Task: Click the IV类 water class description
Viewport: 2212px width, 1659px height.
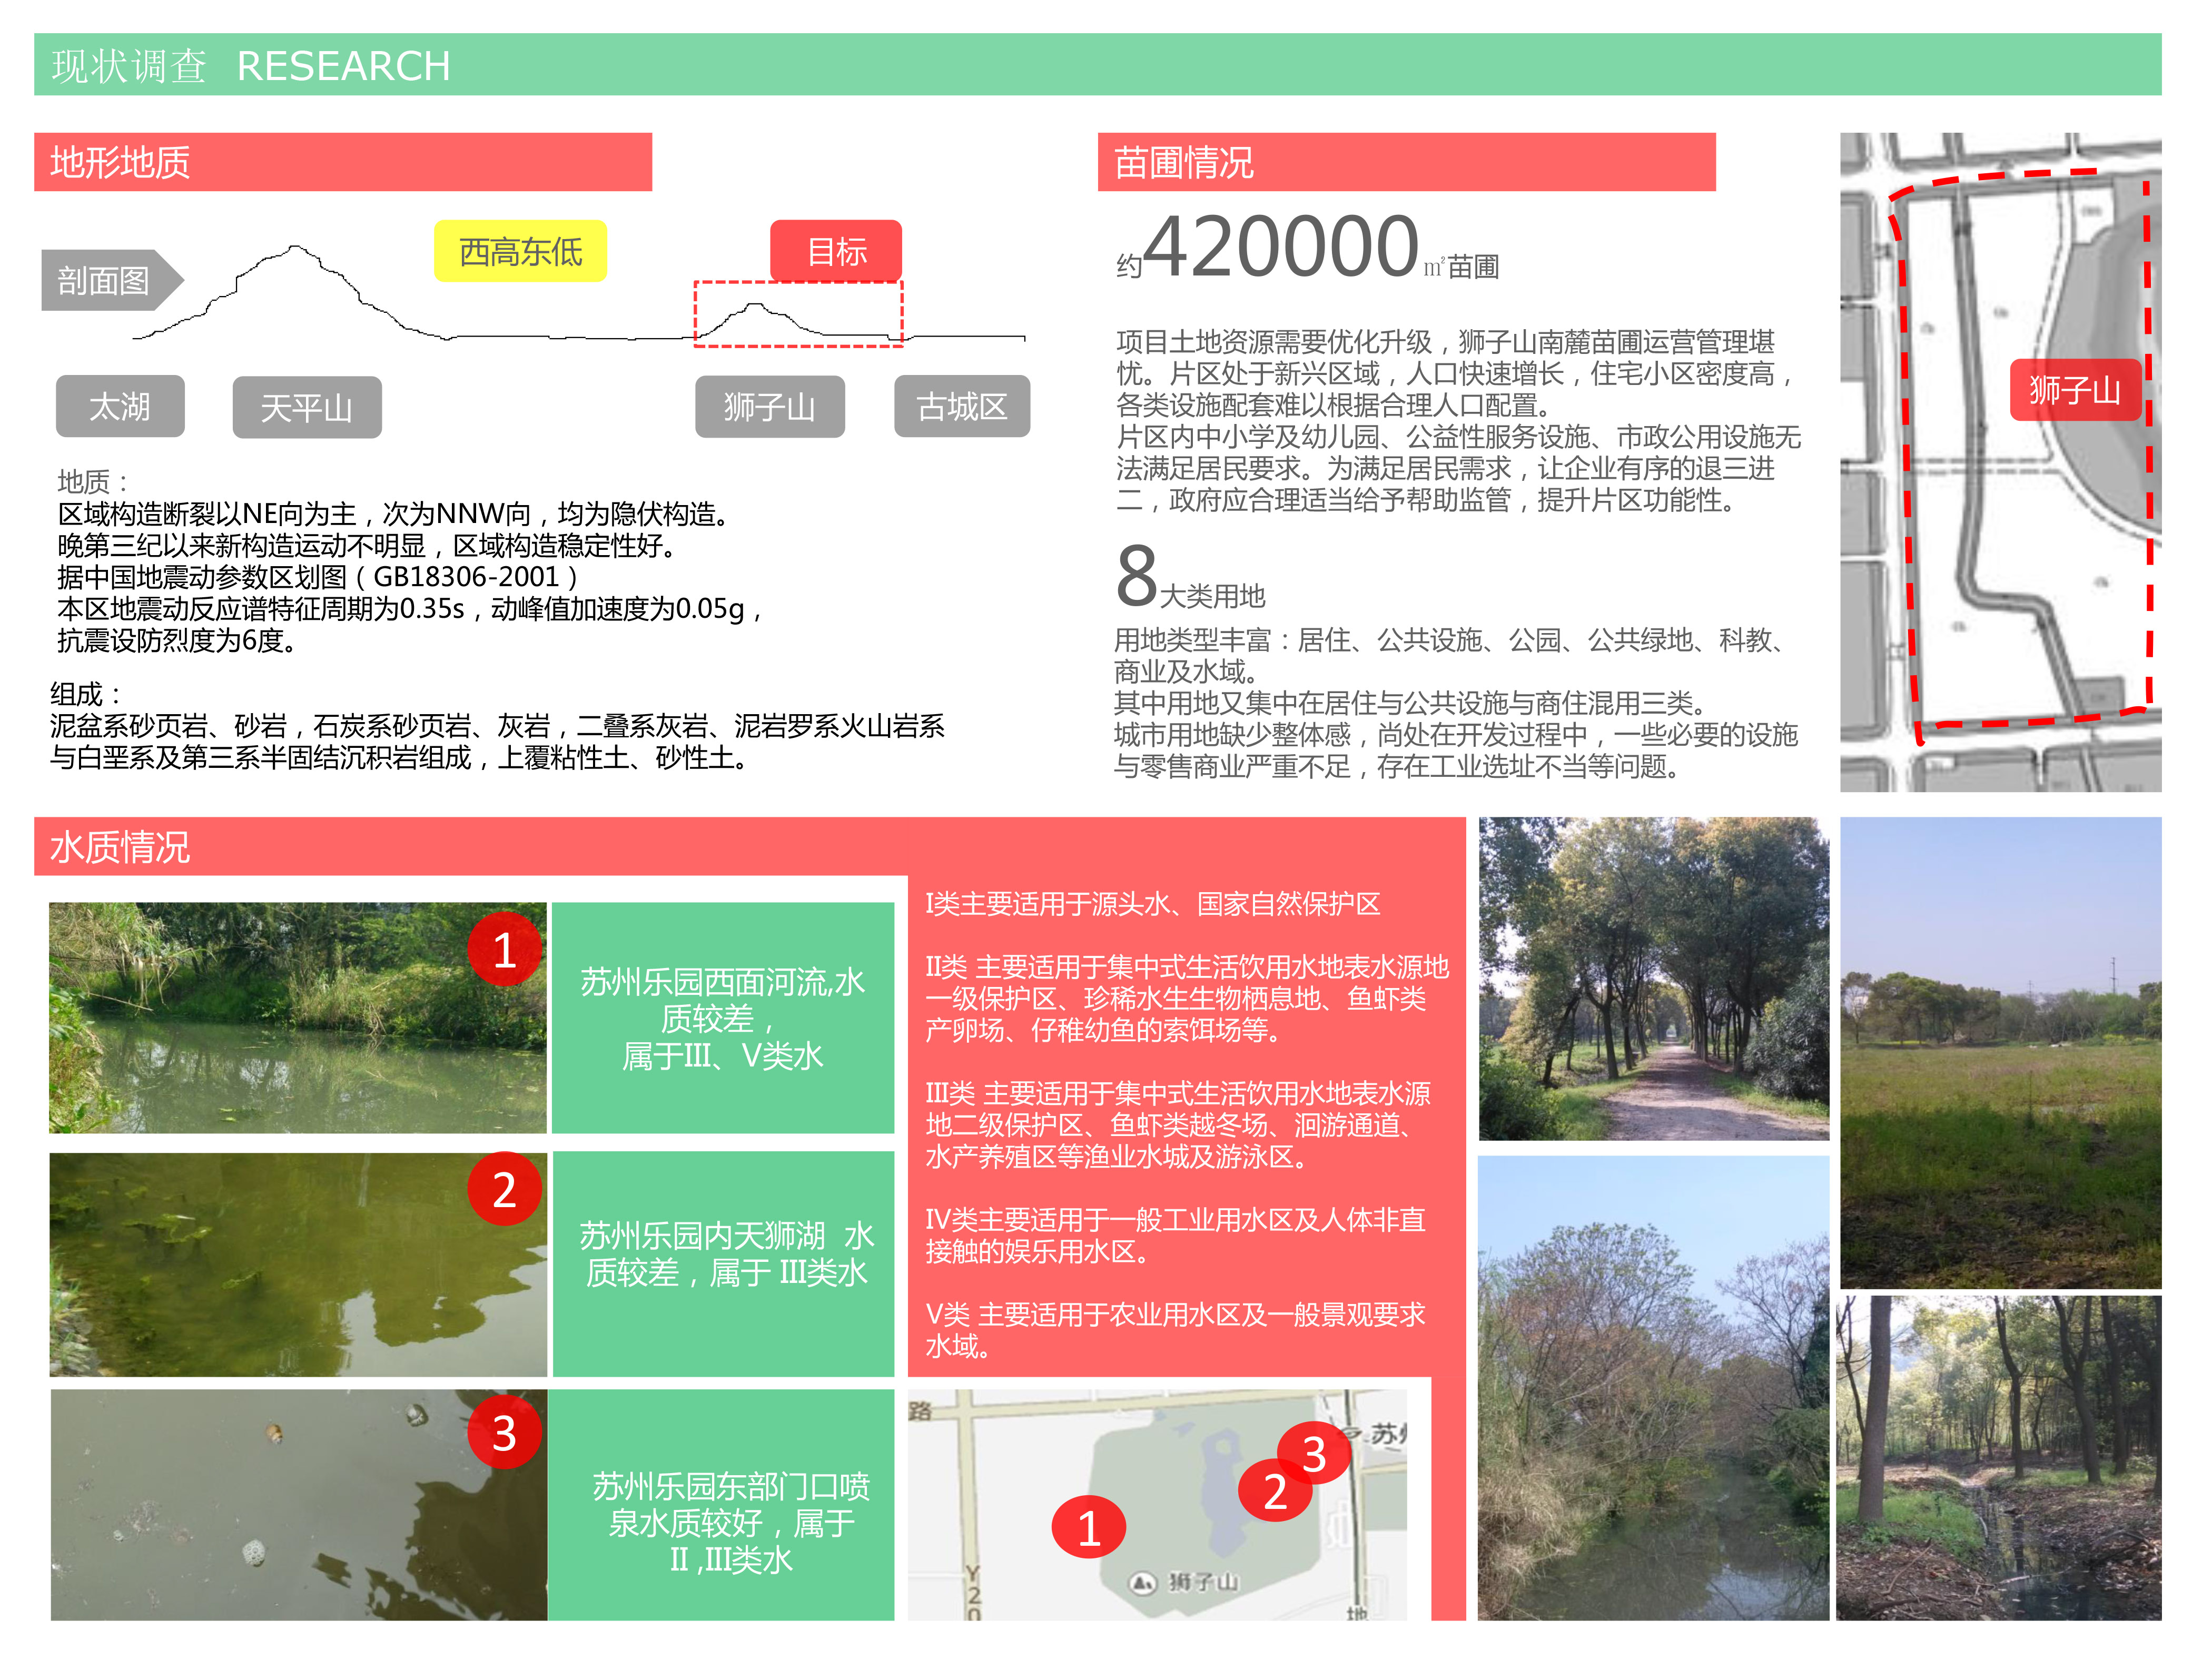Action: click(1175, 1235)
